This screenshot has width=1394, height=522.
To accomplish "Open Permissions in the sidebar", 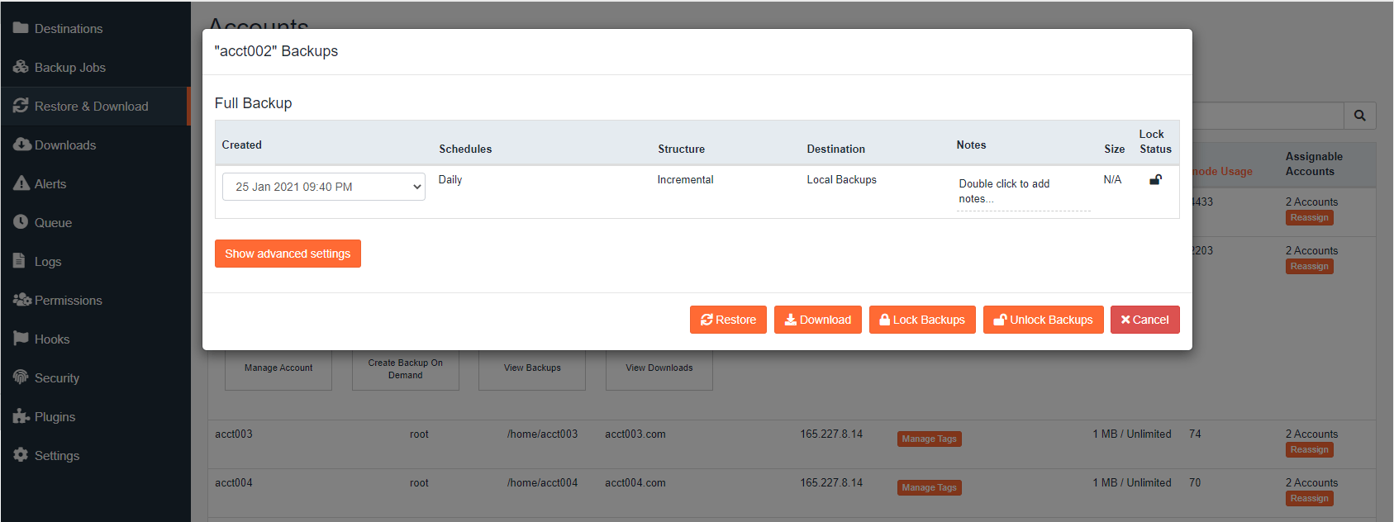I will [x=95, y=300].
